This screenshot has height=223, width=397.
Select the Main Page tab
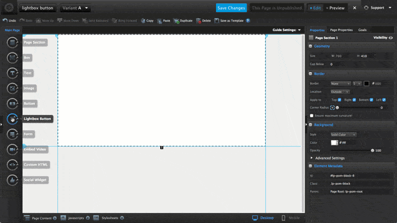pyautogui.click(x=12, y=30)
